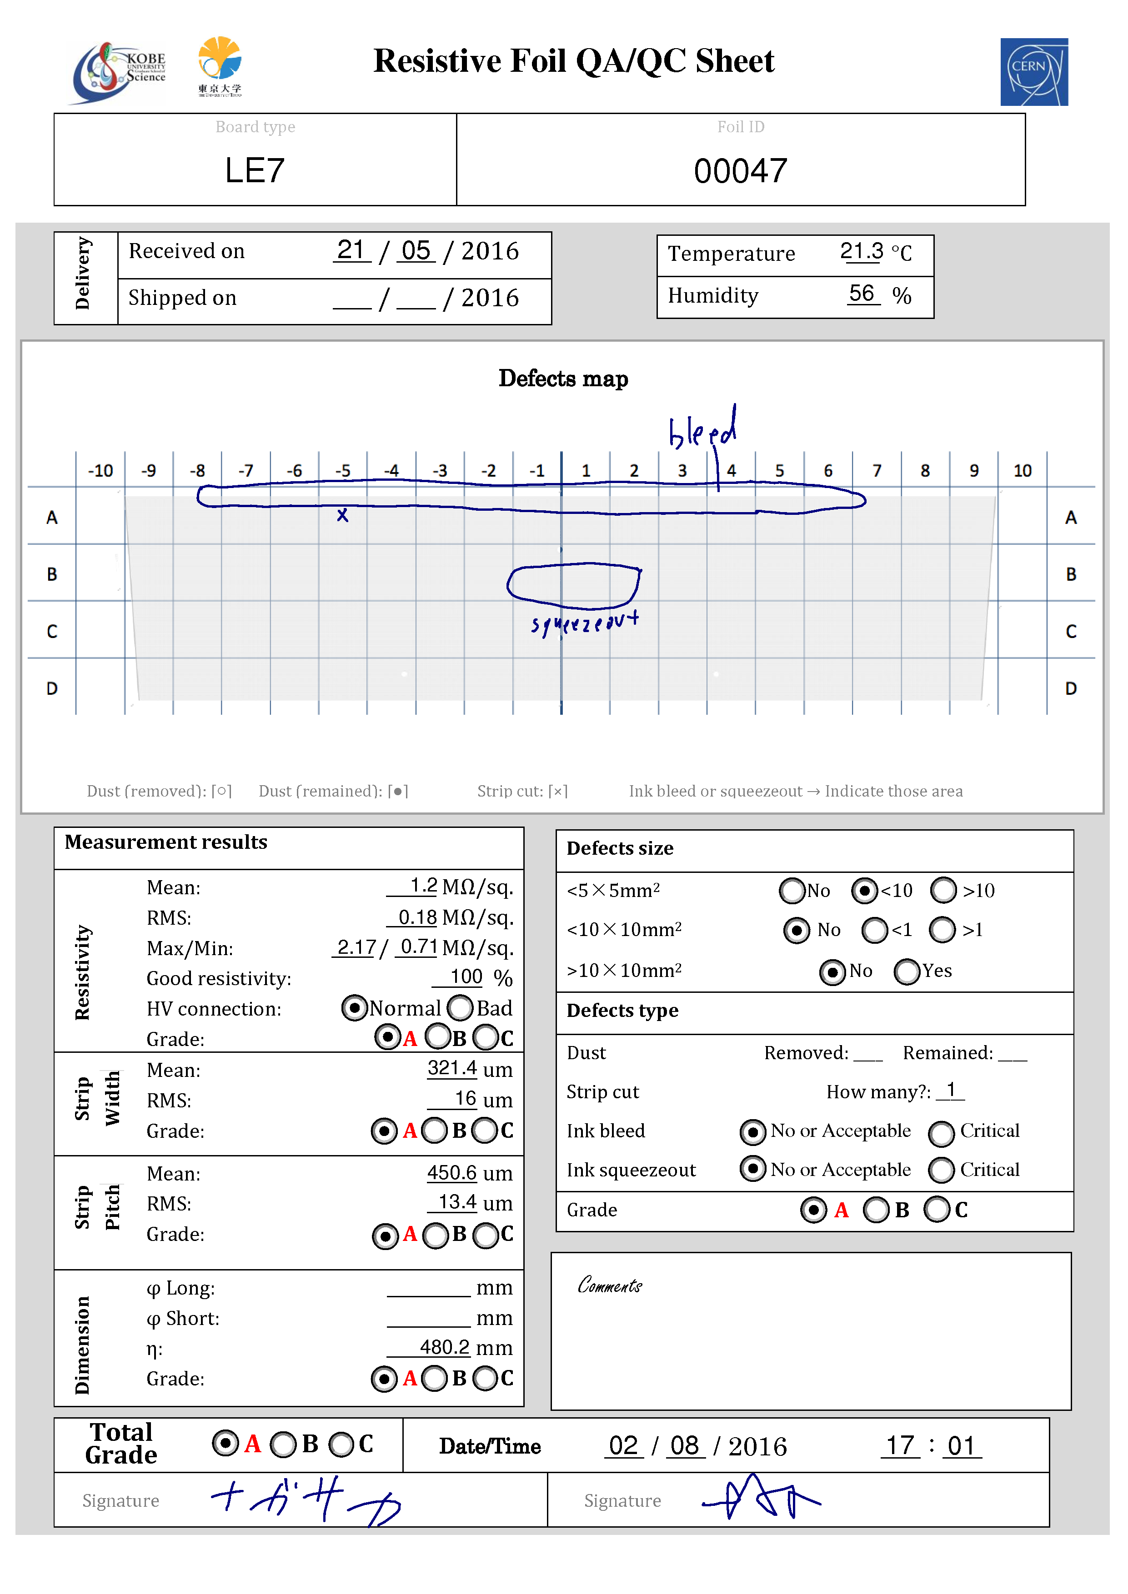
Task: Click the Received on month field
Action: point(416,250)
